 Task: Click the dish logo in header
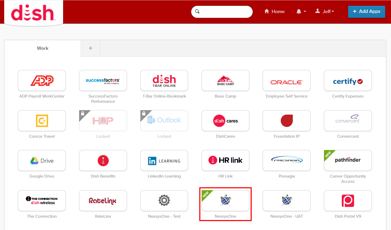click(x=33, y=13)
